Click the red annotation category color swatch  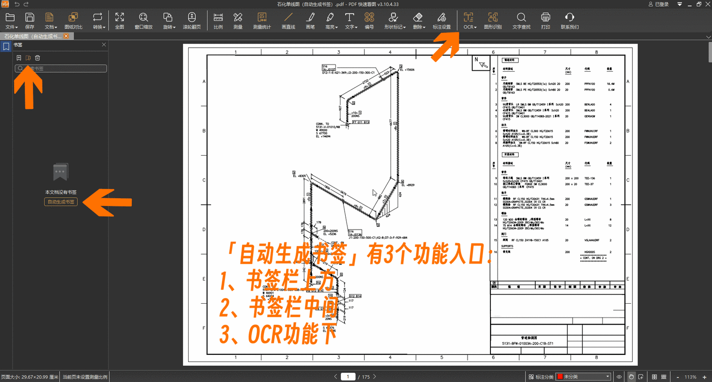(560, 376)
